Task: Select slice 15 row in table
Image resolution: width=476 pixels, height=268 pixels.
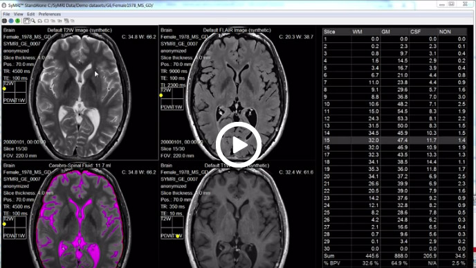Action: click(x=394, y=140)
